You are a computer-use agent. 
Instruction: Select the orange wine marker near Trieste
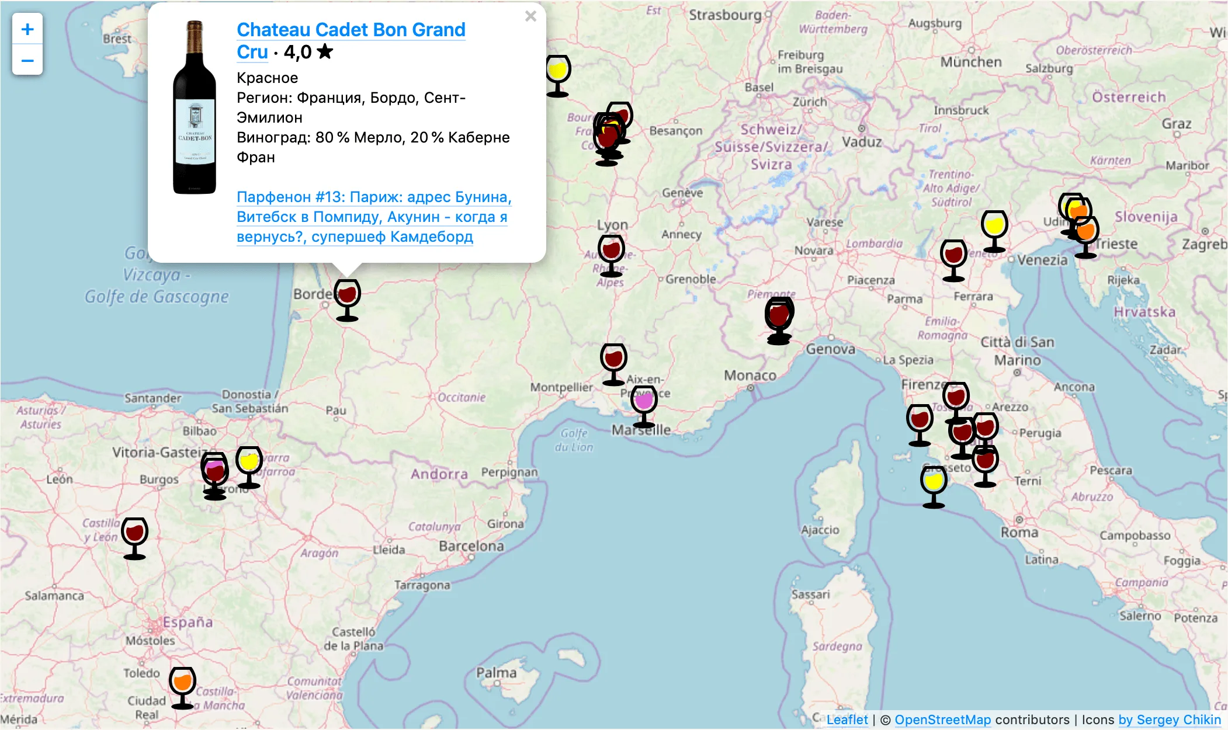pyautogui.click(x=1085, y=237)
